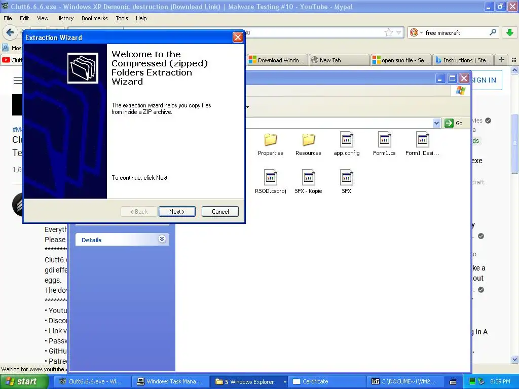Bookmark page with the star icon

(x=389, y=32)
